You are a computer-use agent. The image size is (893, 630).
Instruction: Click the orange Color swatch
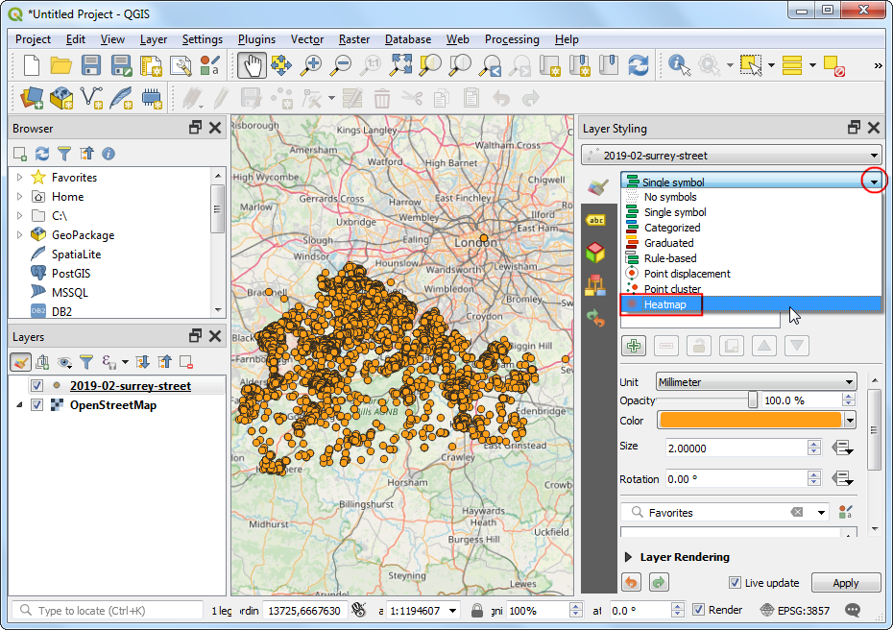tap(749, 421)
